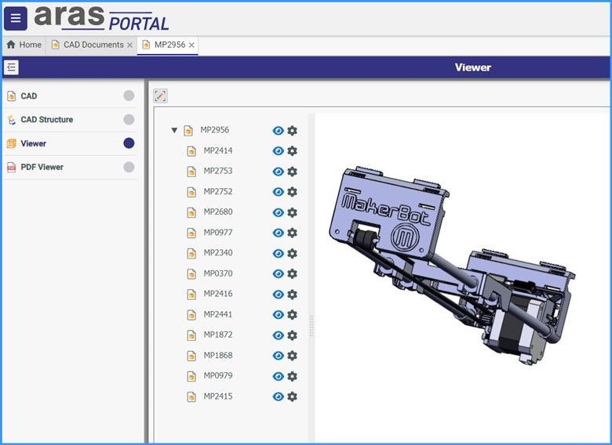
Task: Collapse the MP2956 tree node
Action: click(174, 131)
